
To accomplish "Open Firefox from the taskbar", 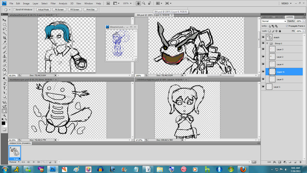I will coord(243,169).
